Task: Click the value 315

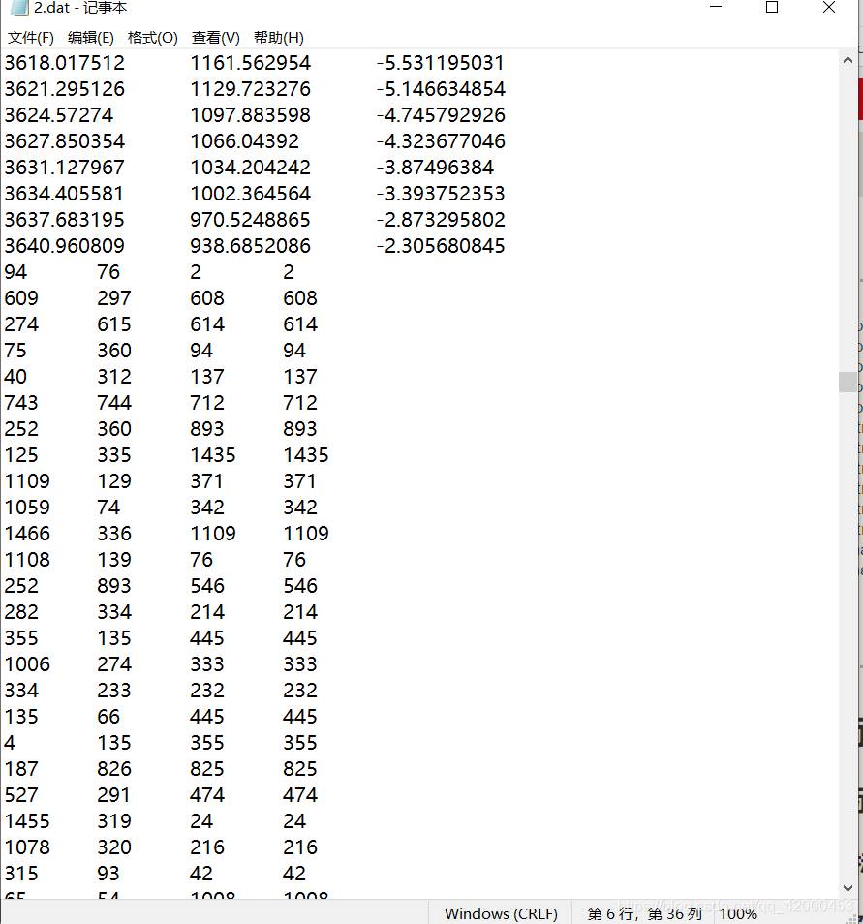Action: 22,874
